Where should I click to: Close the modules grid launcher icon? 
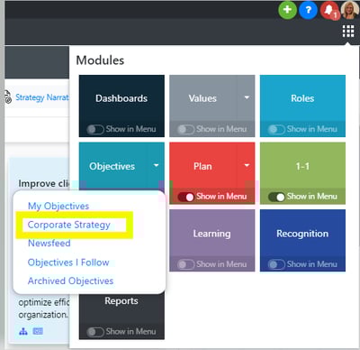tap(348, 32)
